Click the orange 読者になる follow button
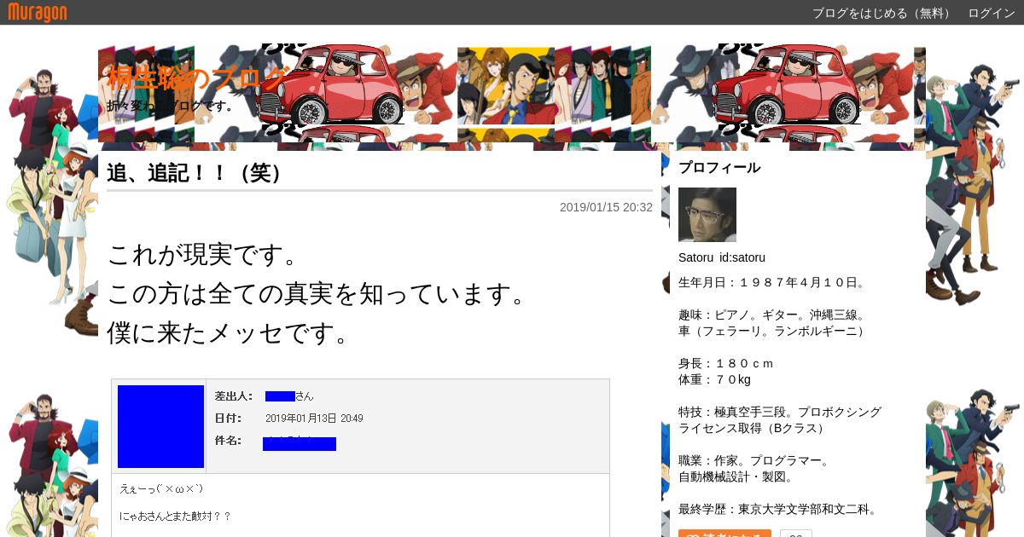 [x=724, y=534]
